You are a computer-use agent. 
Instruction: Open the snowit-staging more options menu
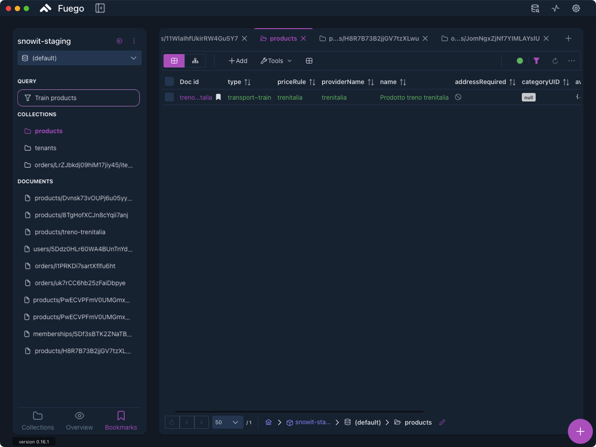point(134,41)
